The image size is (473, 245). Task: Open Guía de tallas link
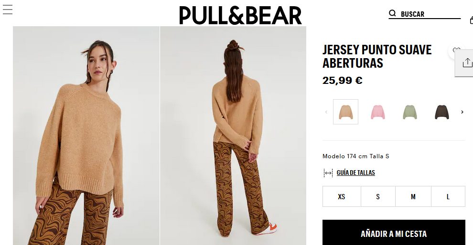pyautogui.click(x=355, y=173)
